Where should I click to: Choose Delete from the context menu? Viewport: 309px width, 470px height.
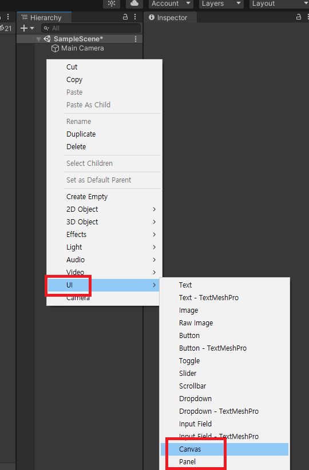(x=104, y=146)
